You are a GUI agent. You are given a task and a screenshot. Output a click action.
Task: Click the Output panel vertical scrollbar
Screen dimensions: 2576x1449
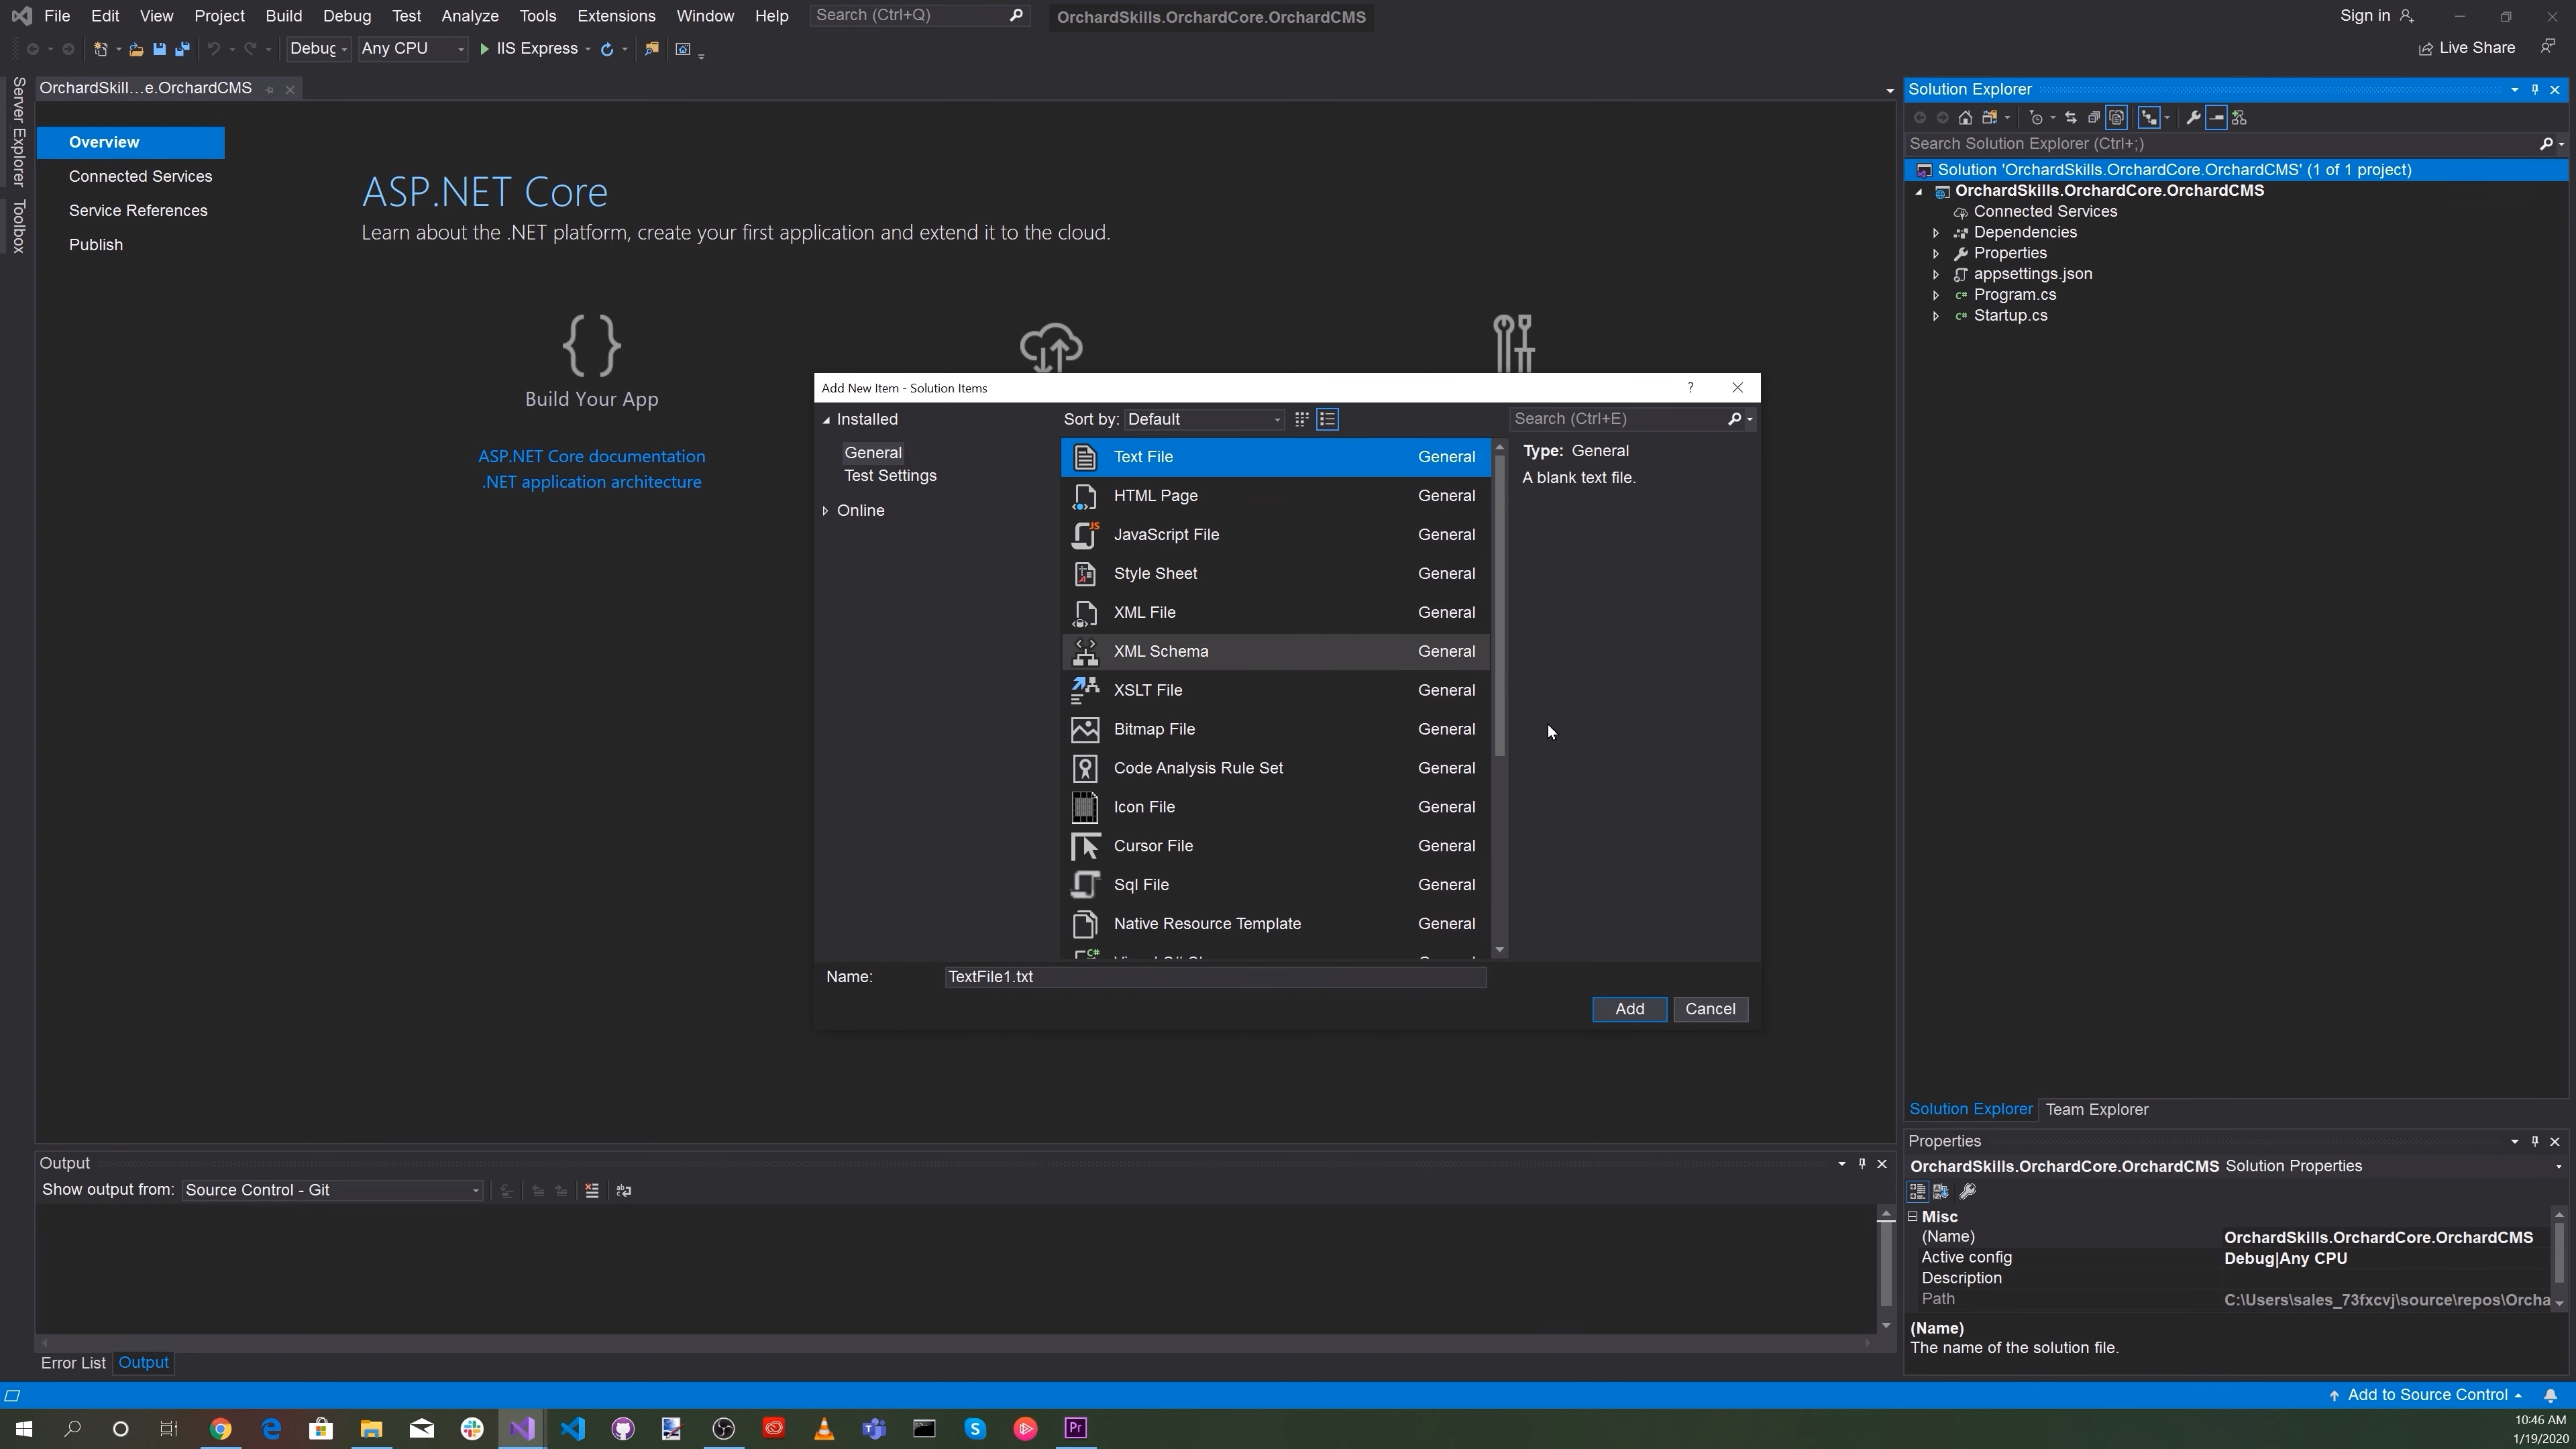pos(1886,1264)
